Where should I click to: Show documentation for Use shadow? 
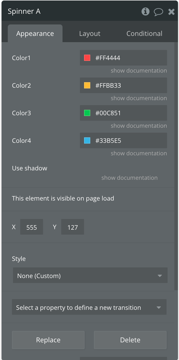129,178
